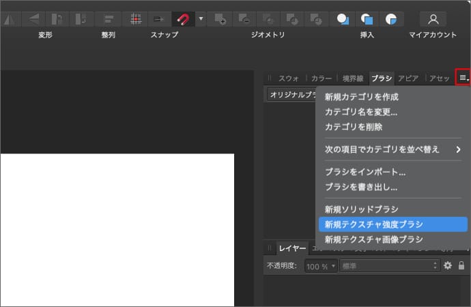
Task: Open the brush category dropdown
Action: coord(291,95)
